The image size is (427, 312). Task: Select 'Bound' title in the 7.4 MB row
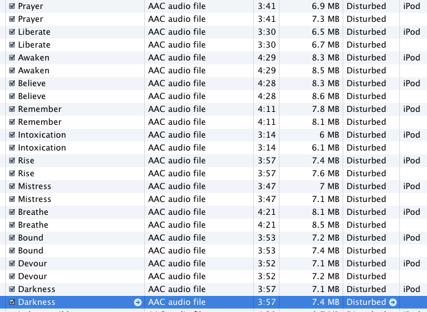click(30, 250)
